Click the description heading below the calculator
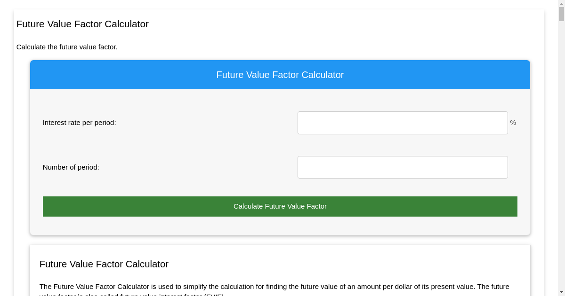Screen dimensions: 565x296 [104, 264]
